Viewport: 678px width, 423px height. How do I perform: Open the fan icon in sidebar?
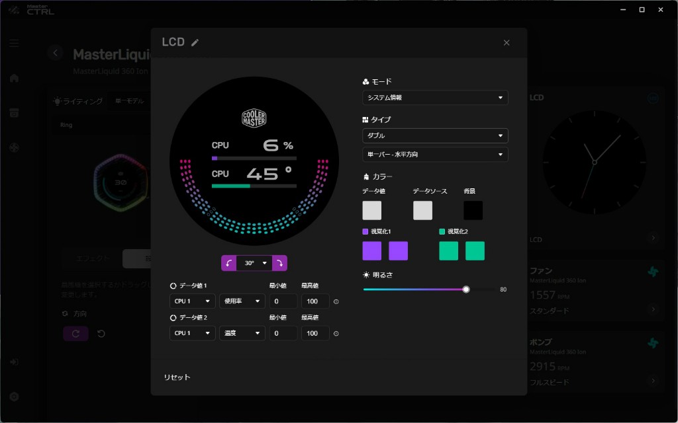click(15, 147)
